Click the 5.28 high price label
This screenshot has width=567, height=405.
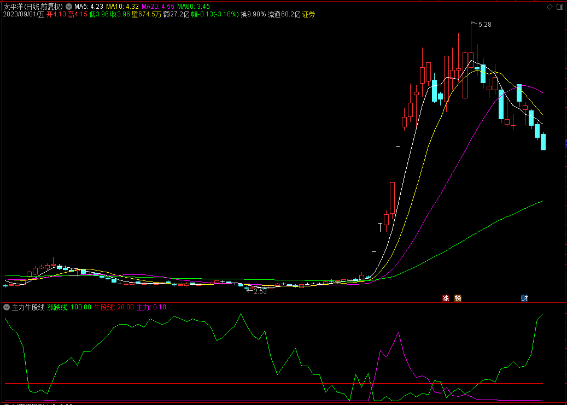(x=484, y=25)
